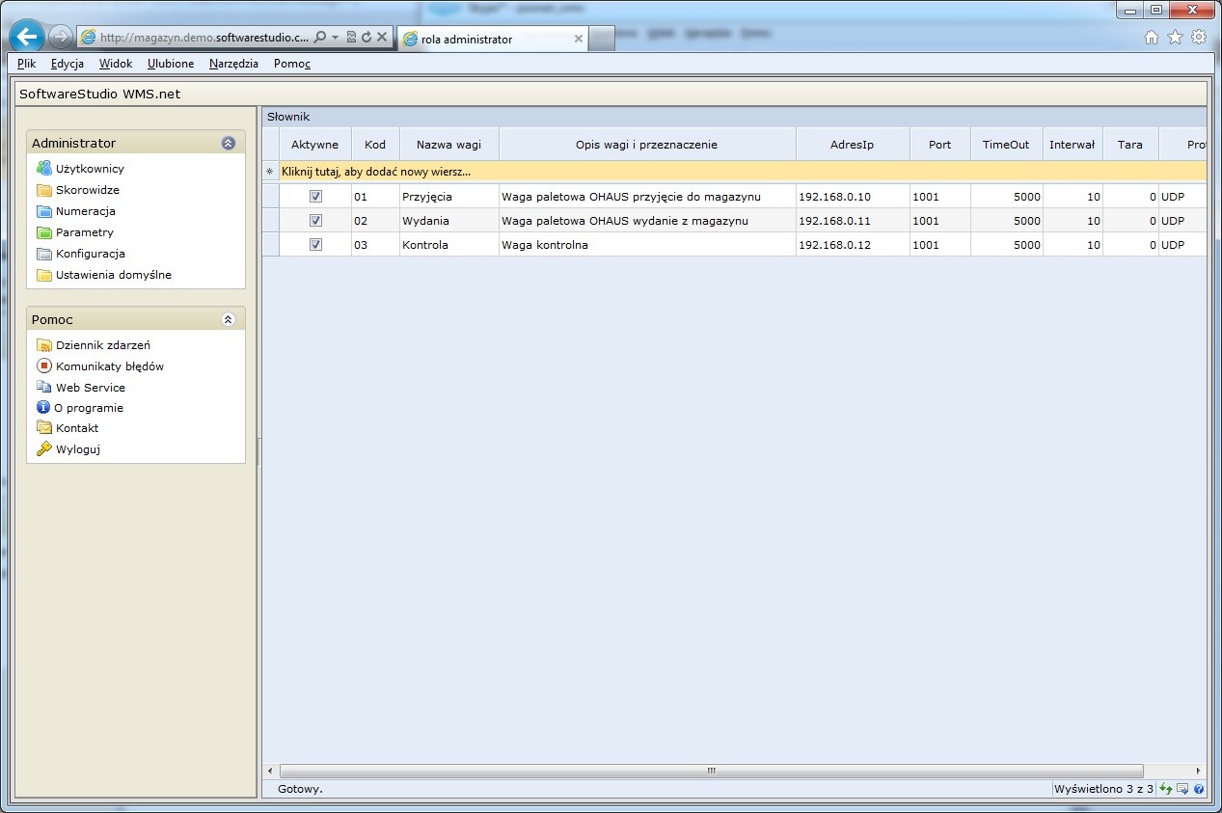The height and width of the screenshot is (813, 1222).
Task: Close the rola administrator tab
Action: click(579, 40)
